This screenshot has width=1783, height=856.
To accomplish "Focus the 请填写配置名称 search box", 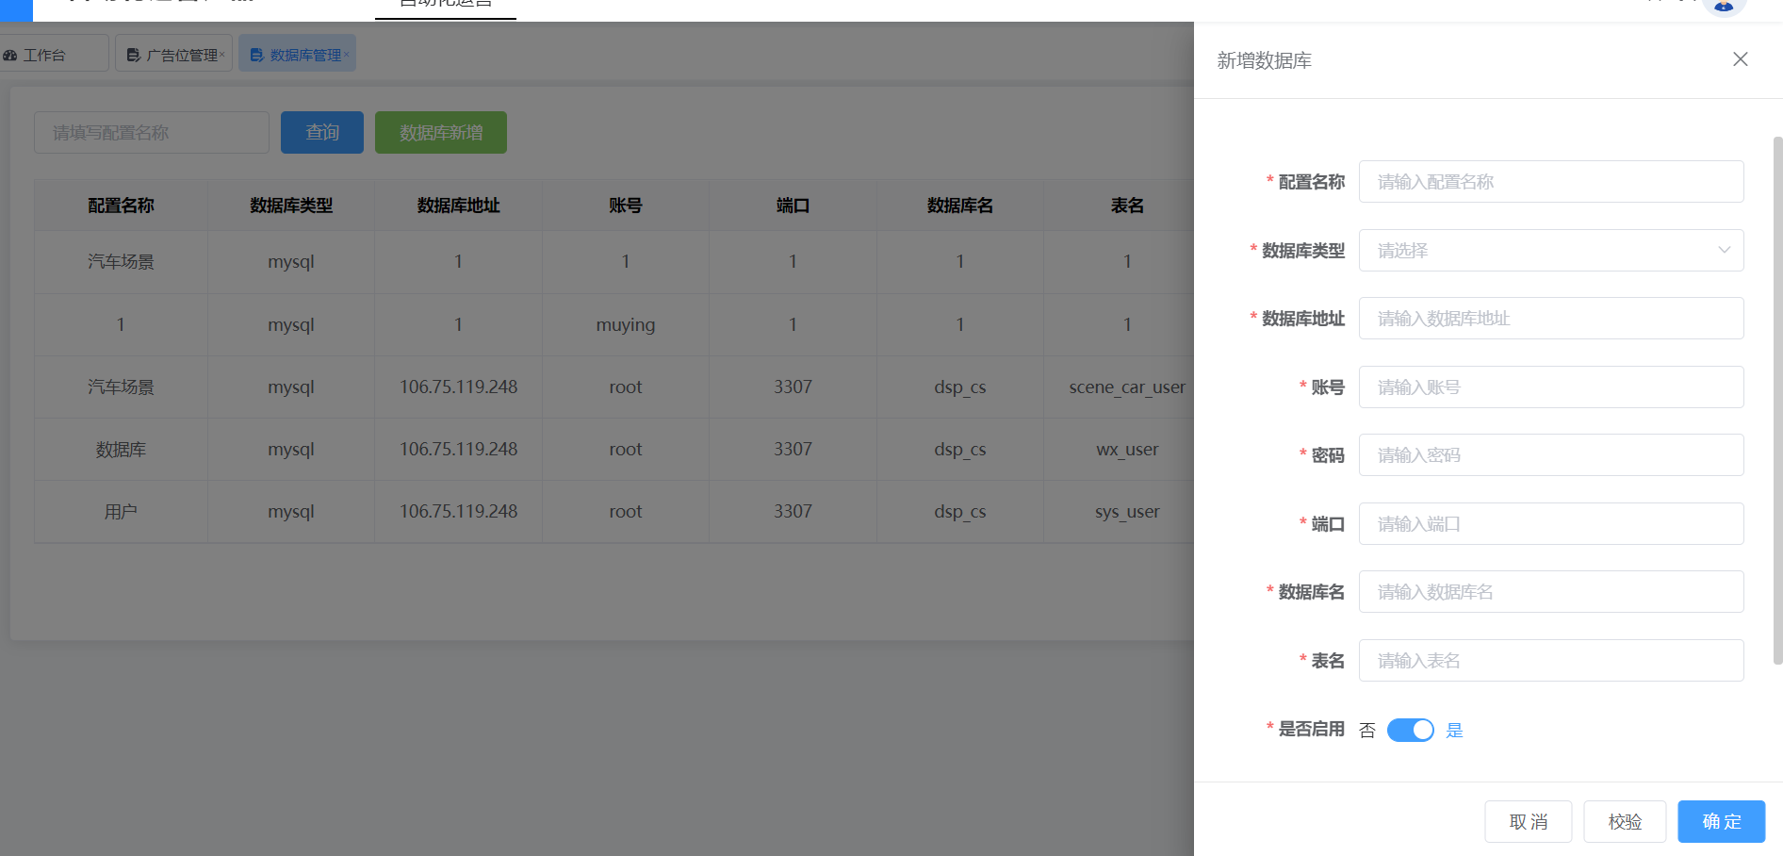I will point(152,132).
